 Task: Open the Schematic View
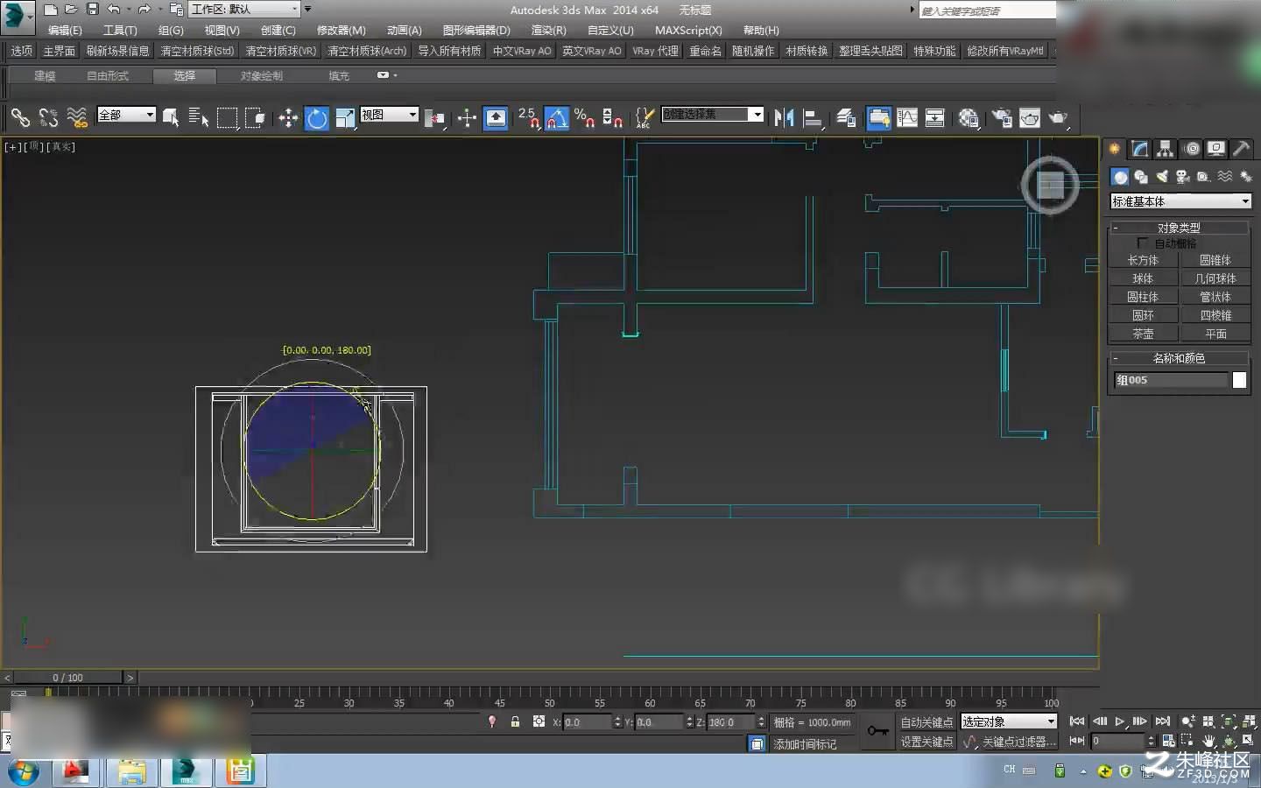click(935, 117)
